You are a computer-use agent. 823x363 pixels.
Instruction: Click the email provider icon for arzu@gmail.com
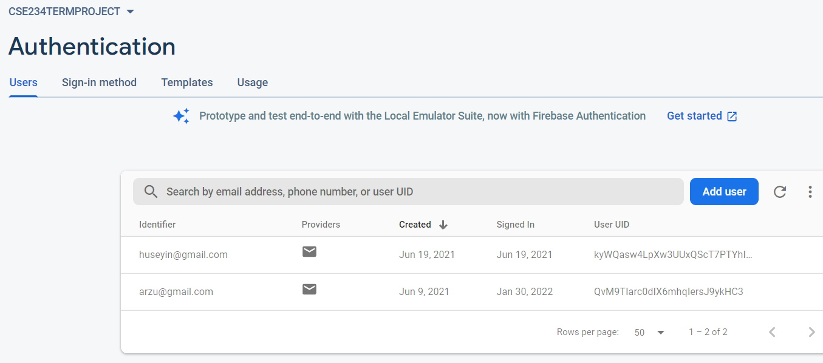tap(309, 289)
